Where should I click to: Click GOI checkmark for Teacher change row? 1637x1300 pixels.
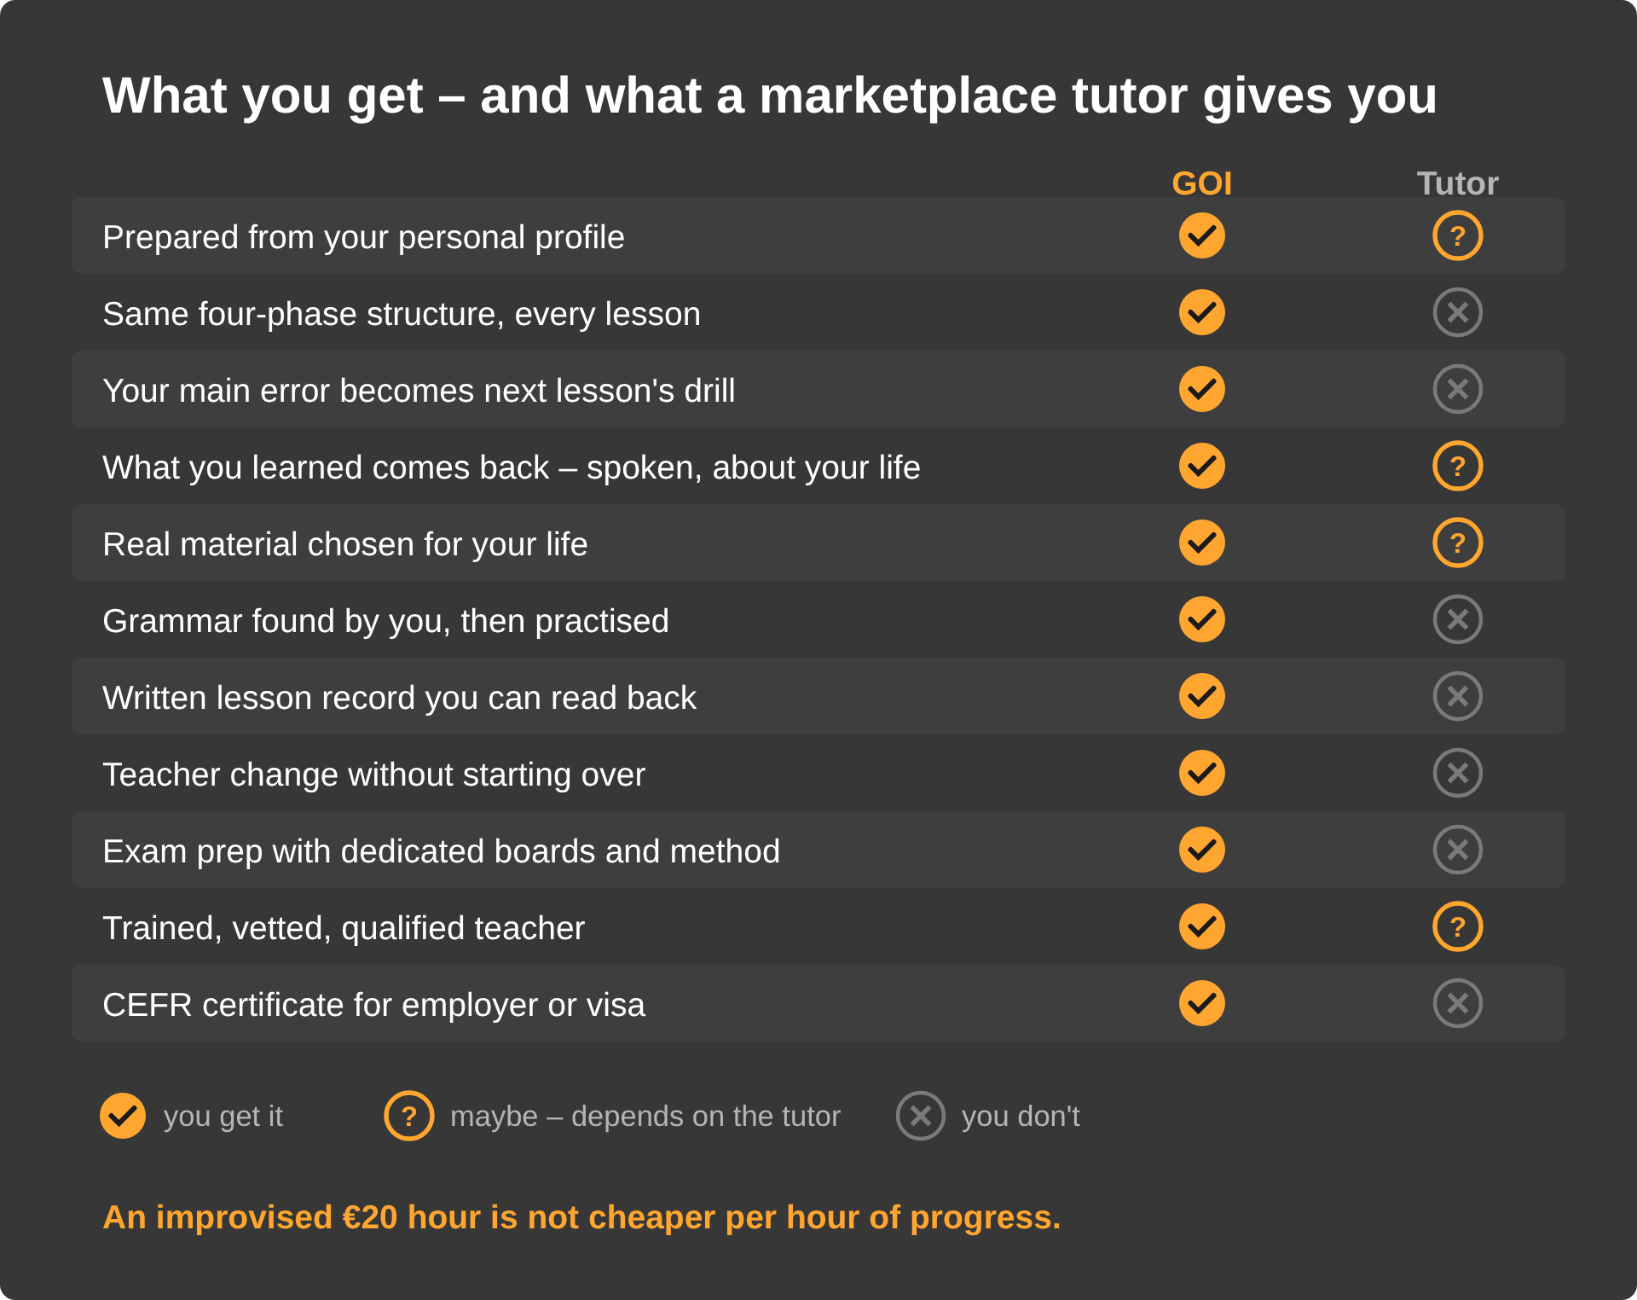point(1202,773)
